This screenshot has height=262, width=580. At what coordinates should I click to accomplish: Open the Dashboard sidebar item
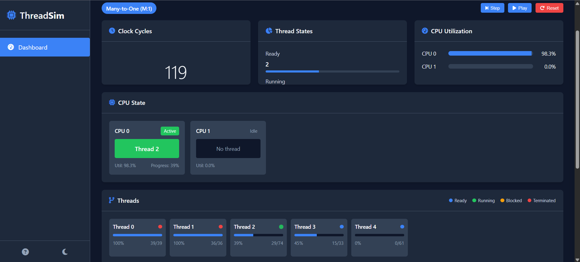click(x=45, y=47)
